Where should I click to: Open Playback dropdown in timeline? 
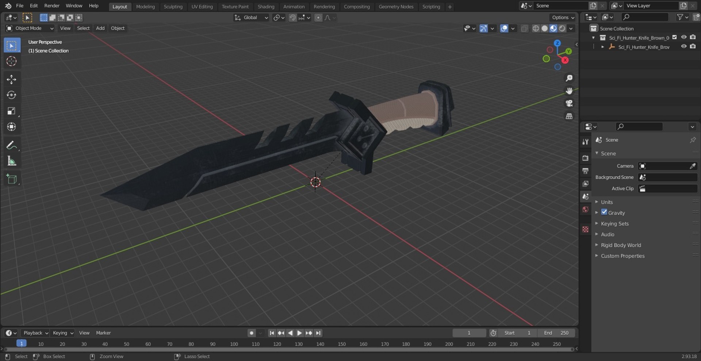pyautogui.click(x=36, y=333)
